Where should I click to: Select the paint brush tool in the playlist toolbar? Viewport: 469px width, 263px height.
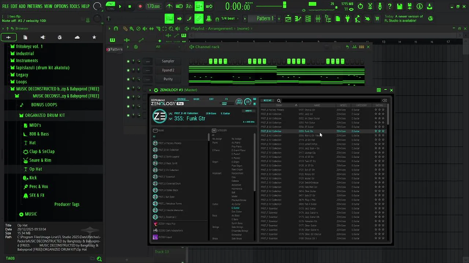point(131,28)
